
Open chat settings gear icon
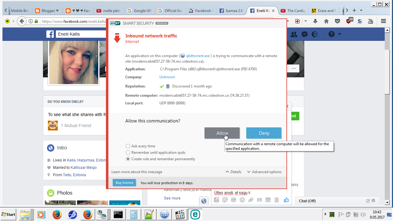click(x=373, y=201)
